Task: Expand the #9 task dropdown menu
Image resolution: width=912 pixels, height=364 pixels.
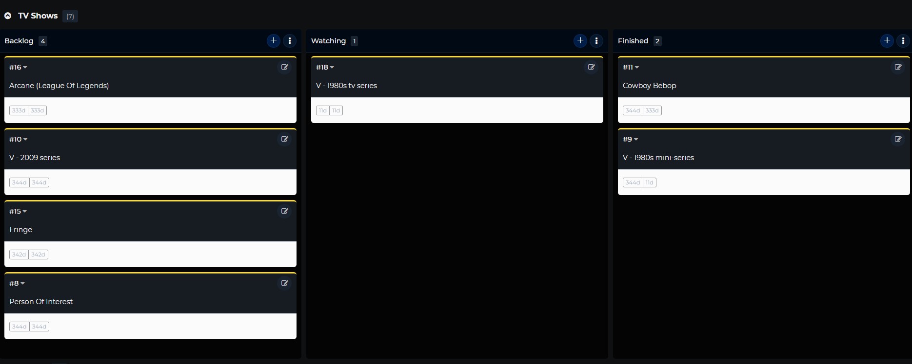Action: 631,139
